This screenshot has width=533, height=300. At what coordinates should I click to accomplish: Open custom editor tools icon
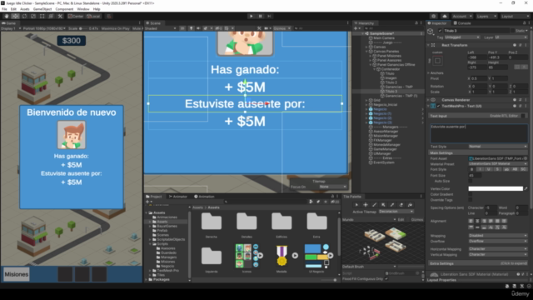point(60,16)
